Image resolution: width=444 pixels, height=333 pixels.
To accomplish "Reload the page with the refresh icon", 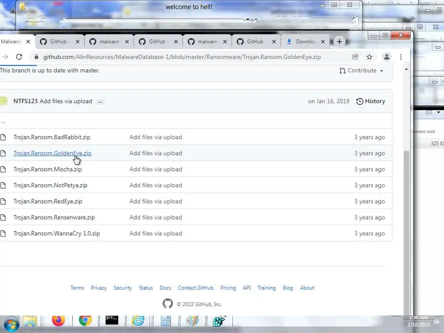I will pyautogui.click(x=19, y=57).
